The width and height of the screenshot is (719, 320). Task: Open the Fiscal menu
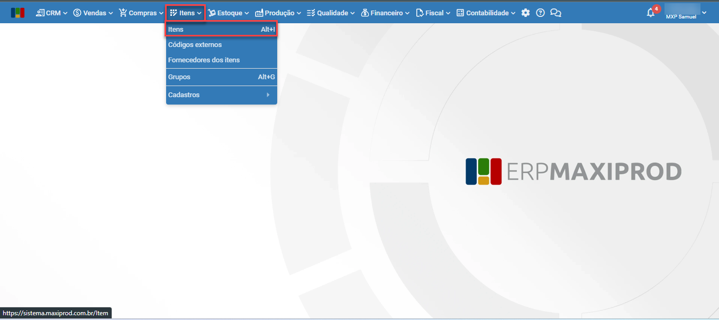click(x=433, y=13)
